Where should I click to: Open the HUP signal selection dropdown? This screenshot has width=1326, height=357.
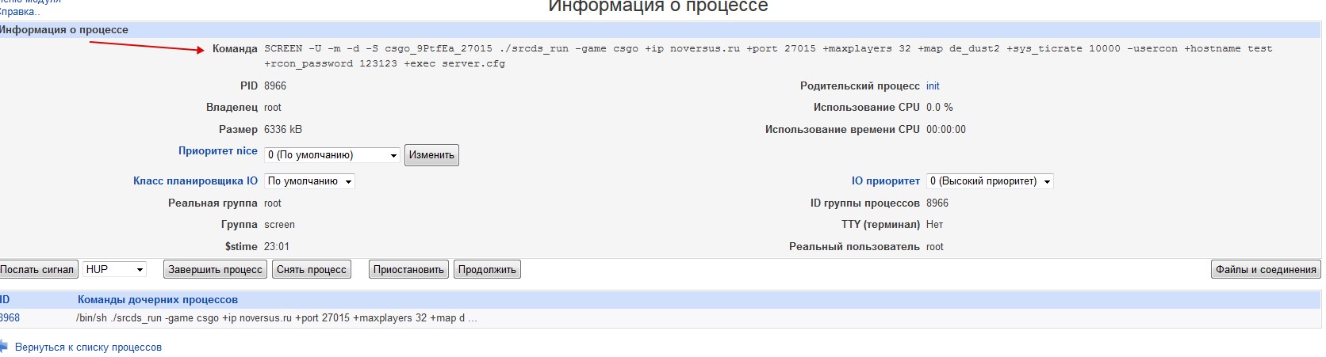tap(114, 270)
